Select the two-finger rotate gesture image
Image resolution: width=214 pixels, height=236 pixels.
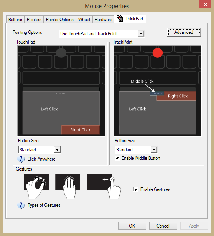click(x=36, y=186)
